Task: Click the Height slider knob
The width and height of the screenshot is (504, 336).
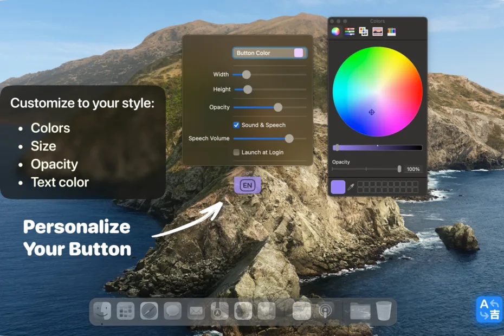Action: click(248, 89)
